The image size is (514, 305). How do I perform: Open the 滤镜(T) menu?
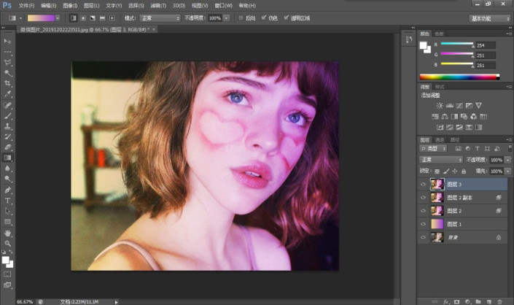tap(158, 6)
